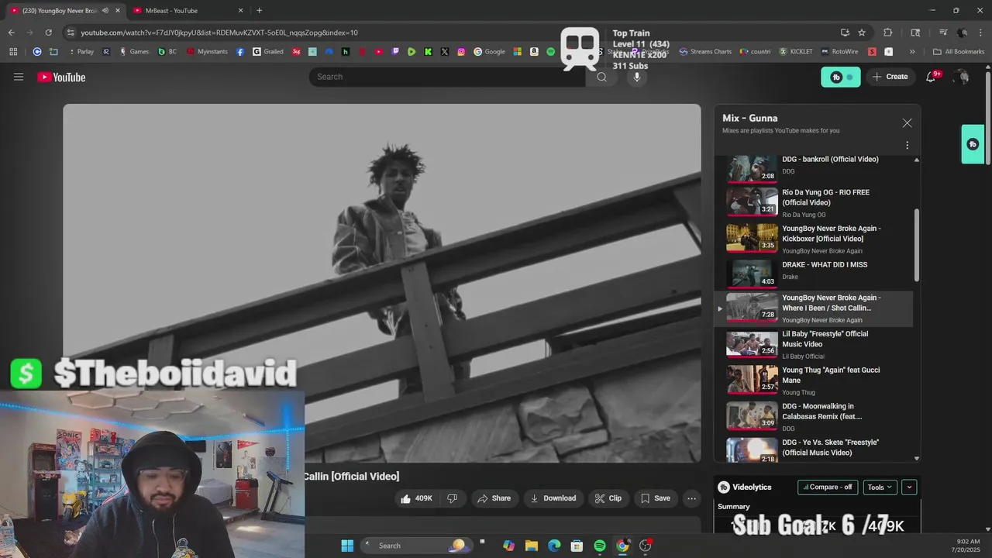Viewport: 992px width, 558px height.
Task: Click the YouTube search magnifier button
Action: tap(601, 77)
